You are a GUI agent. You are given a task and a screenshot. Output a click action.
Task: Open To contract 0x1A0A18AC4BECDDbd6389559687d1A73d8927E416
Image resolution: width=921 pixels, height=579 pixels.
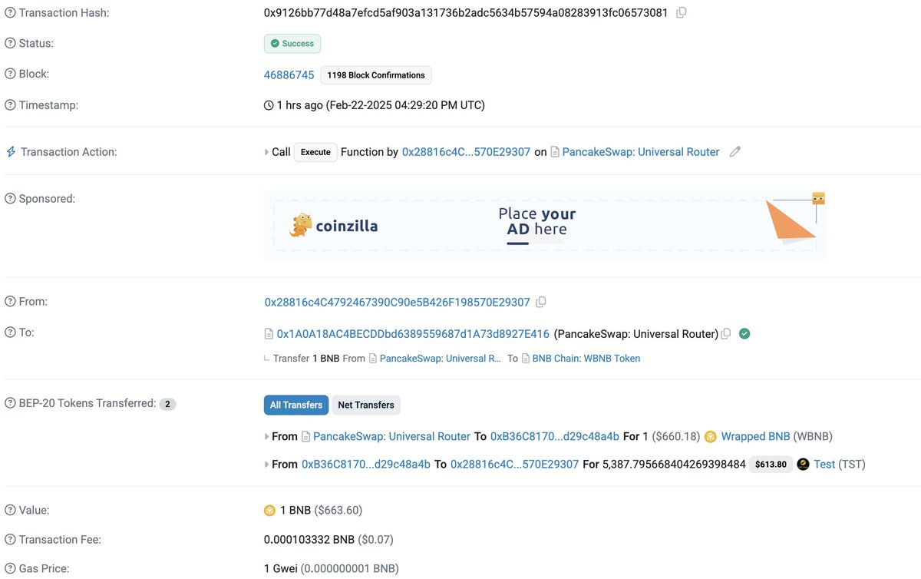pos(413,334)
